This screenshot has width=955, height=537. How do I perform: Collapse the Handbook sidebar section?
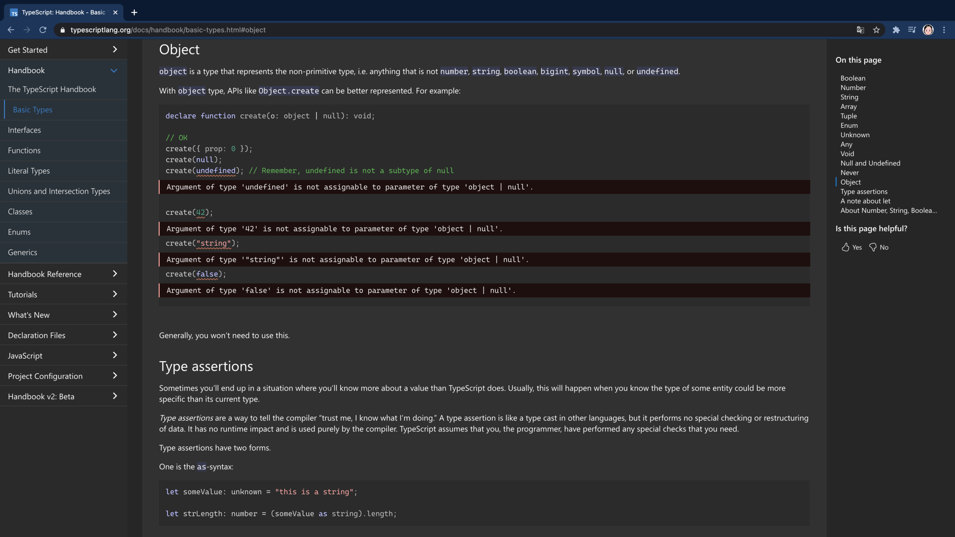click(x=114, y=70)
